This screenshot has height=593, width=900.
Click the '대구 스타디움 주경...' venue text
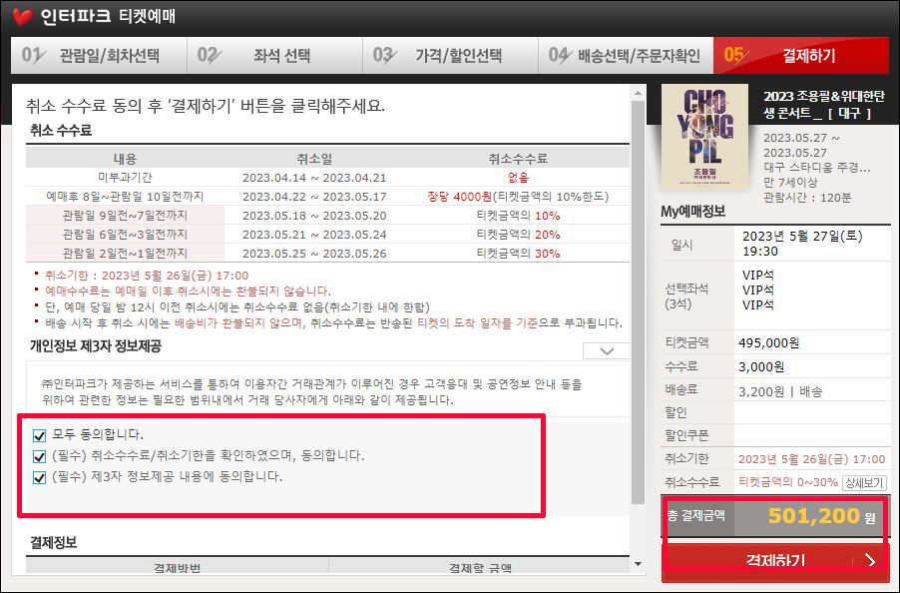click(817, 168)
